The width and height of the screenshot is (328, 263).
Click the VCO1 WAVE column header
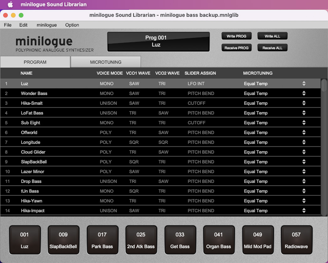click(x=138, y=73)
